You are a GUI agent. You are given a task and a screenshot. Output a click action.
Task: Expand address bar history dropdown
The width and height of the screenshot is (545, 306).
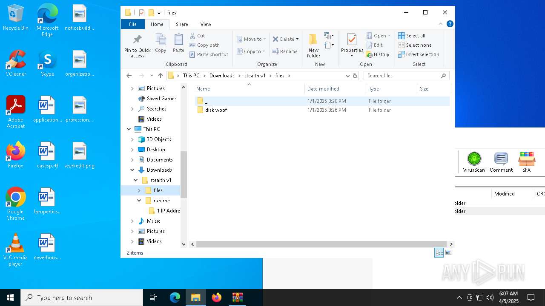click(x=347, y=76)
